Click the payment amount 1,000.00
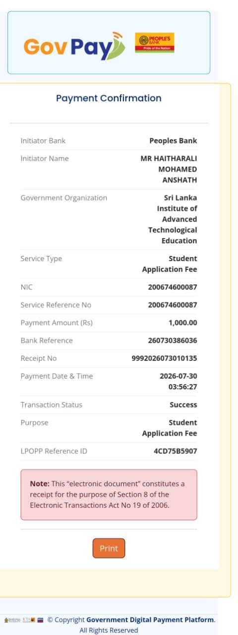This screenshot has width=238, height=635. [x=183, y=322]
